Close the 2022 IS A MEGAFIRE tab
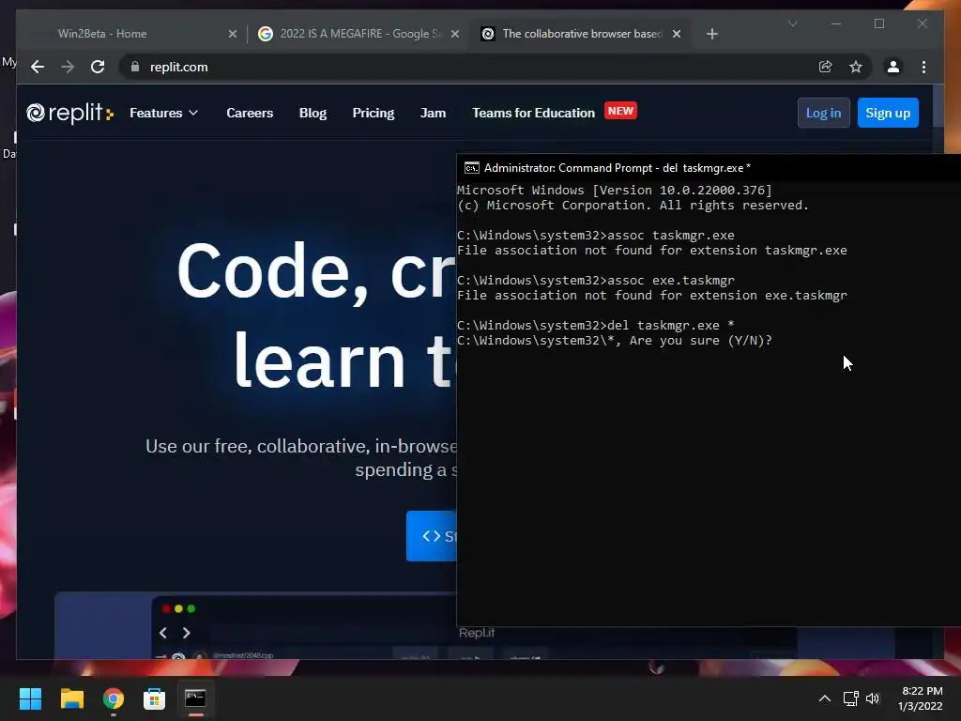The image size is (961, 721). point(455,34)
